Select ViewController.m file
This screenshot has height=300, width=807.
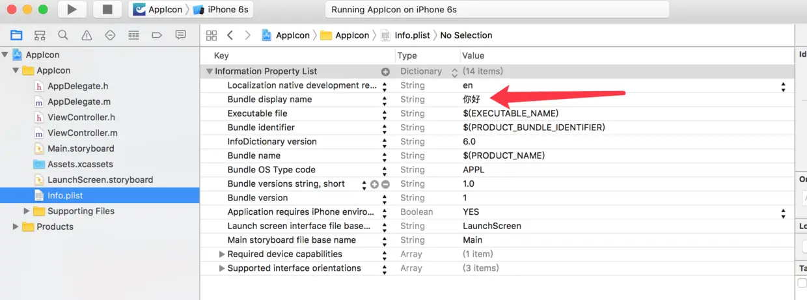click(83, 133)
